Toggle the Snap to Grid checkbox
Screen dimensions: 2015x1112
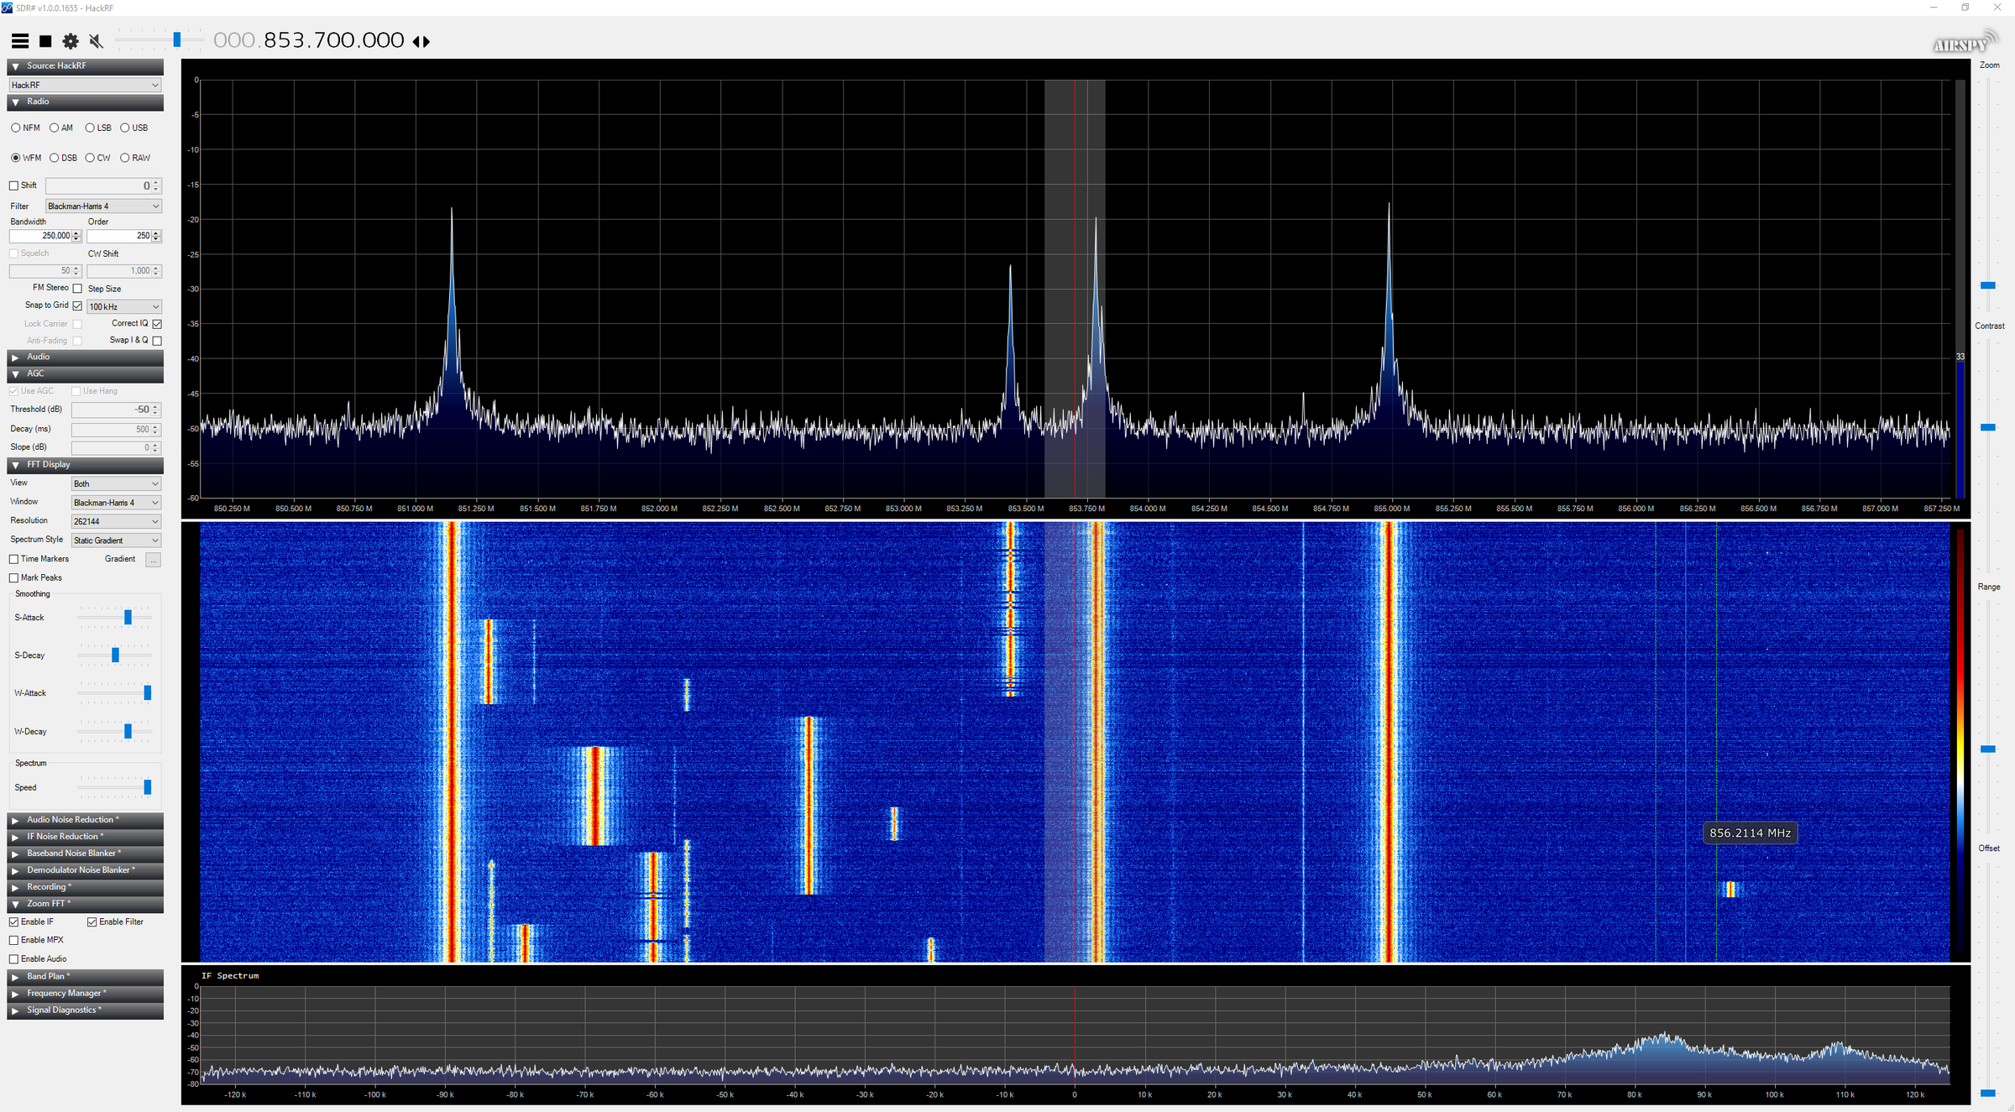(77, 306)
